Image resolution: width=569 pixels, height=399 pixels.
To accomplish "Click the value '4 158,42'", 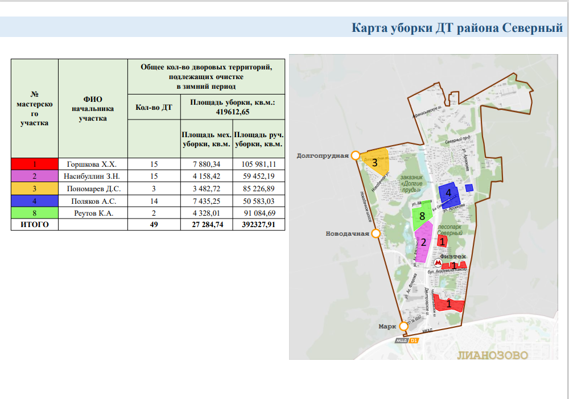I will [207, 176].
